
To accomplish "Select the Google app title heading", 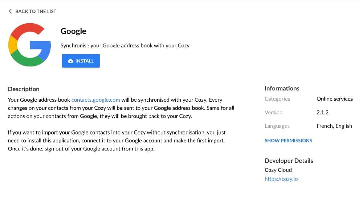I will (73, 31).
